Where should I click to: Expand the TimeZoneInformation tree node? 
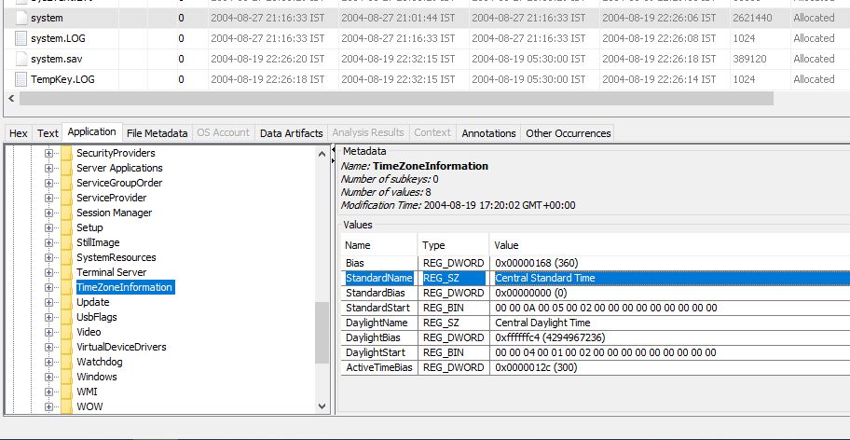48,287
